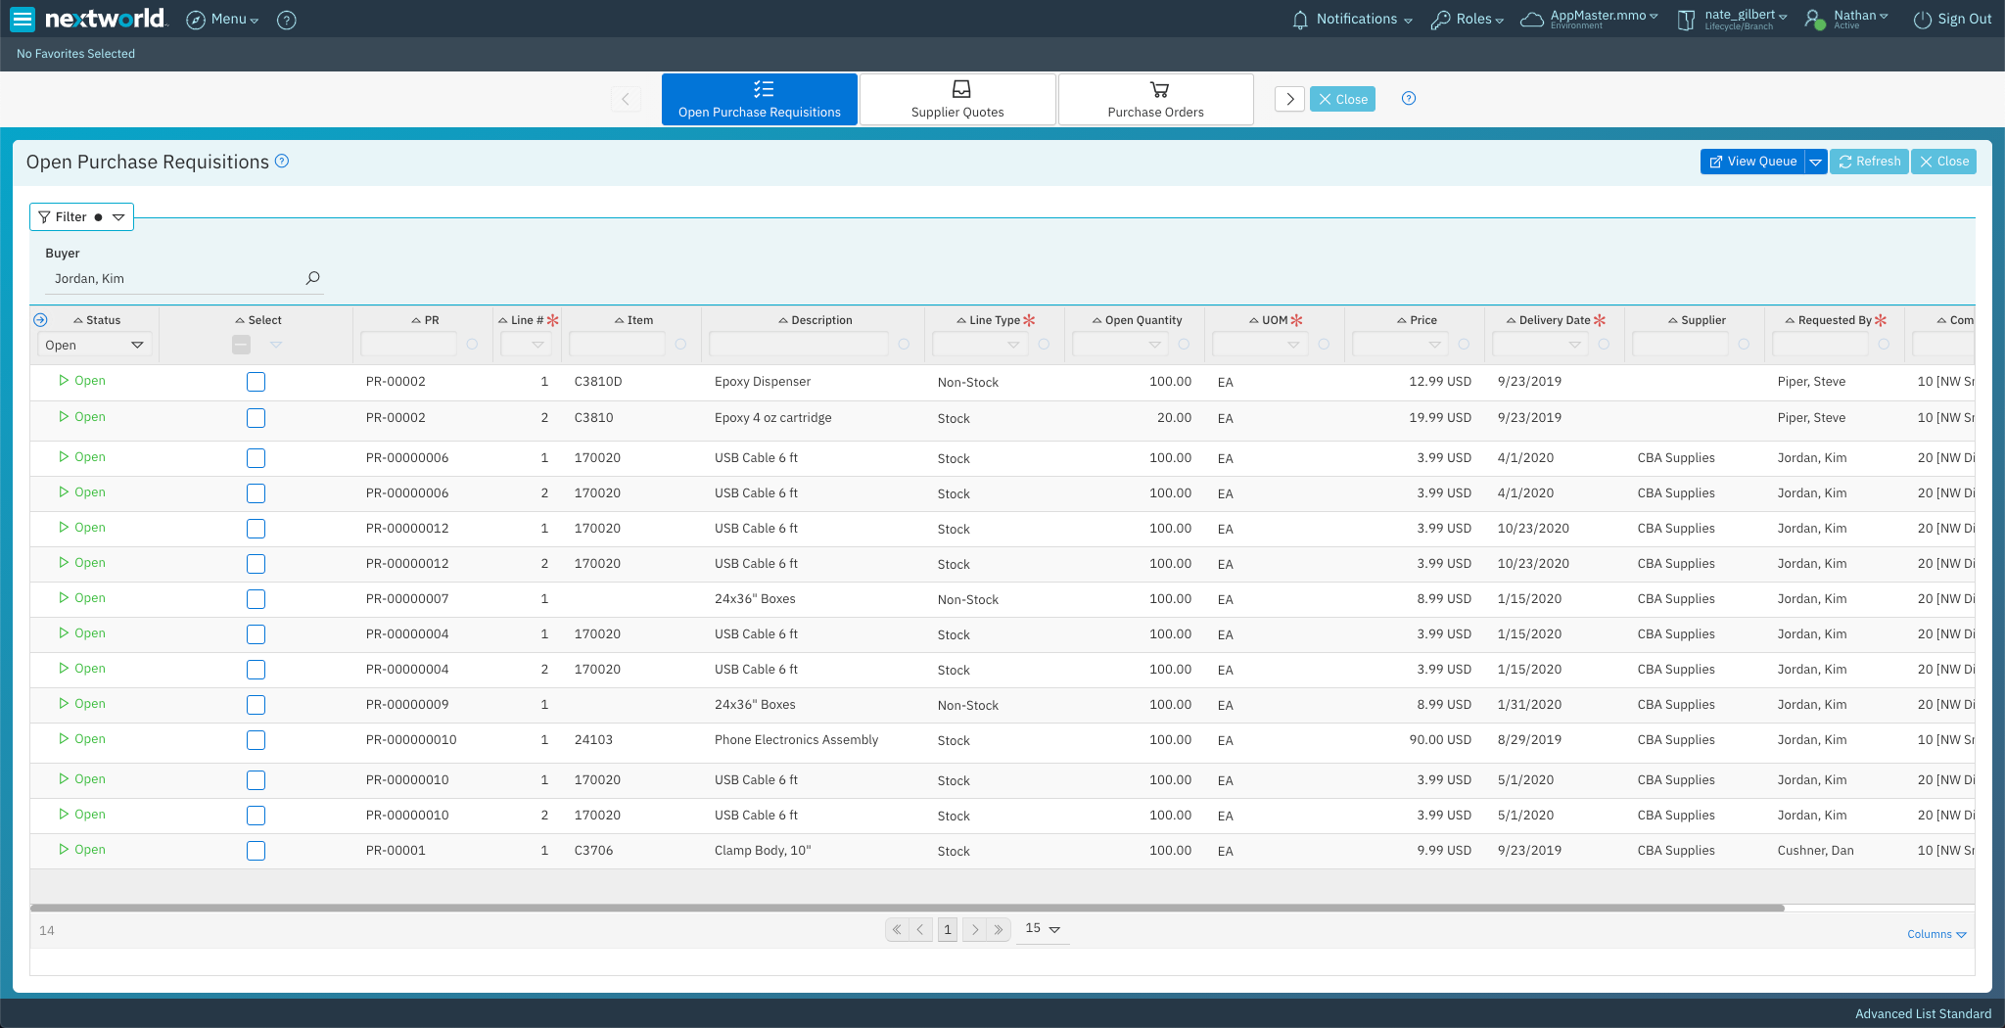Open the Status filter Open dropdown
The image size is (2005, 1028).
click(95, 344)
